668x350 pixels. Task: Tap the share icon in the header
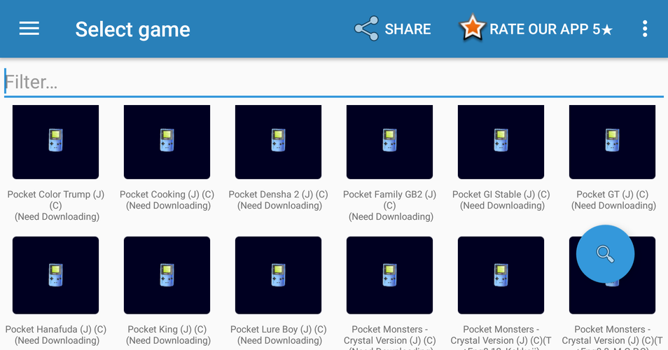(x=366, y=29)
